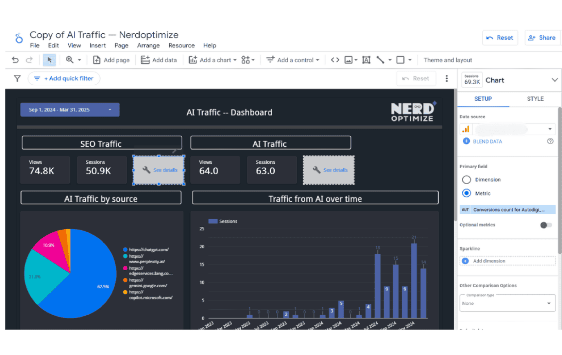562x355 pixels.
Task: Select the line drawing tool
Action: [380, 60]
